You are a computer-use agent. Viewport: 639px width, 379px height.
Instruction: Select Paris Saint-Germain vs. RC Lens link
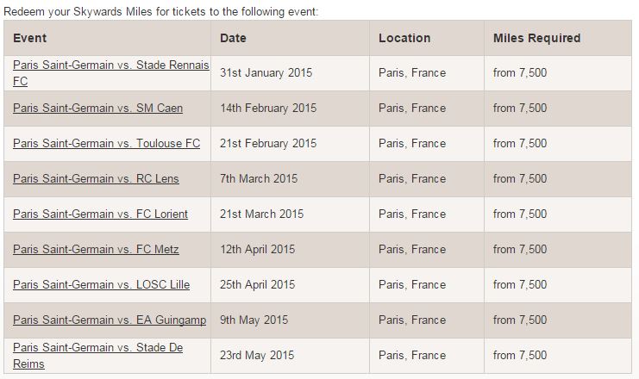tap(97, 179)
